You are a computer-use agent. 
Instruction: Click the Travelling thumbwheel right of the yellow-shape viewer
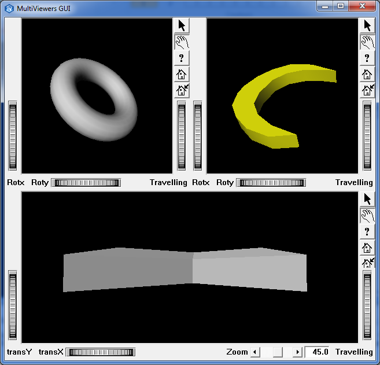(x=367, y=137)
